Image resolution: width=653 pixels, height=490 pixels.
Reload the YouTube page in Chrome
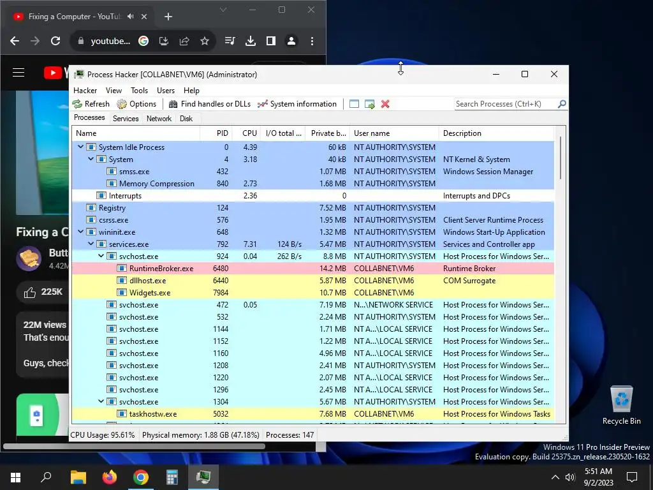tap(55, 41)
